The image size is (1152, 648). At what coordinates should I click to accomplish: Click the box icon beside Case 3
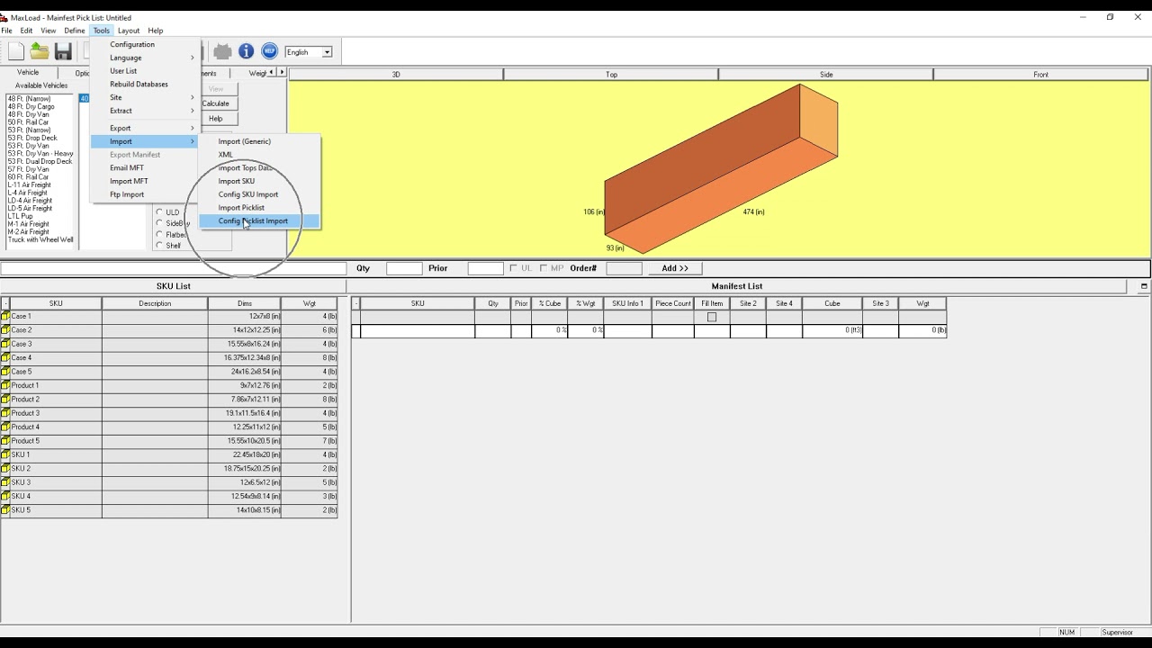pyautogui.click(x=5, y=344)
